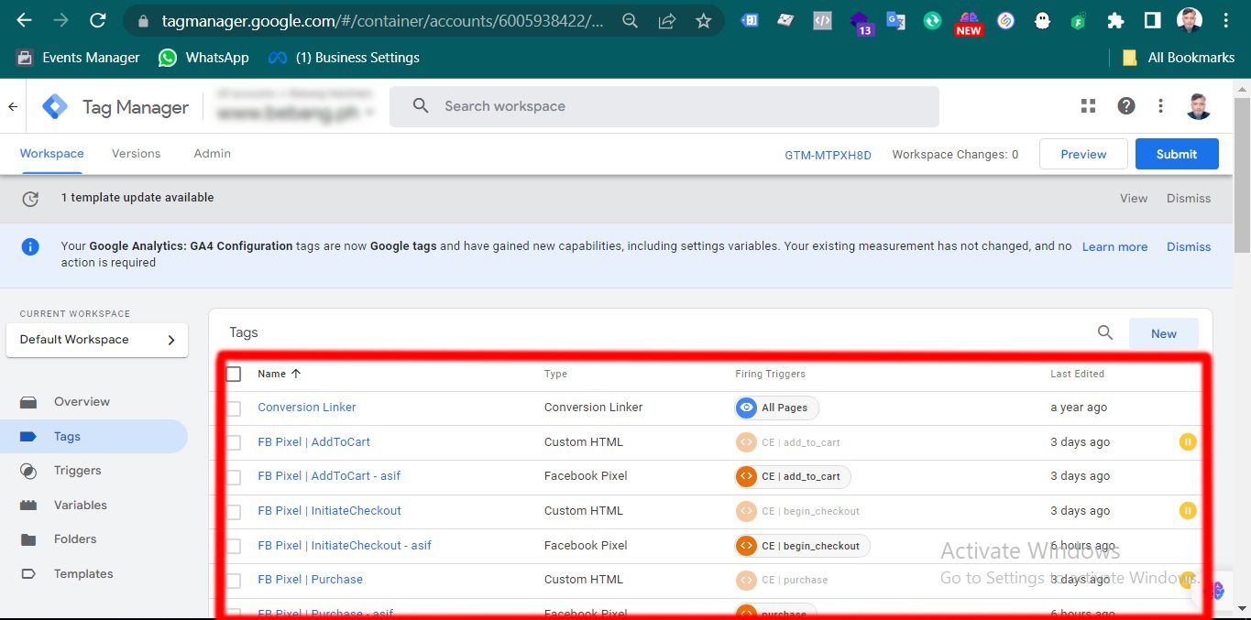Dismiss the template update notice
1251x620 pixels.
[1189, 198]
